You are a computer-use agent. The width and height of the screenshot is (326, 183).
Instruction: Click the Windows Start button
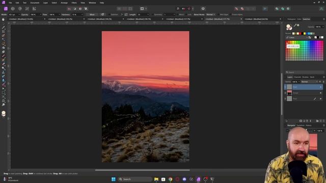point(113,179)
